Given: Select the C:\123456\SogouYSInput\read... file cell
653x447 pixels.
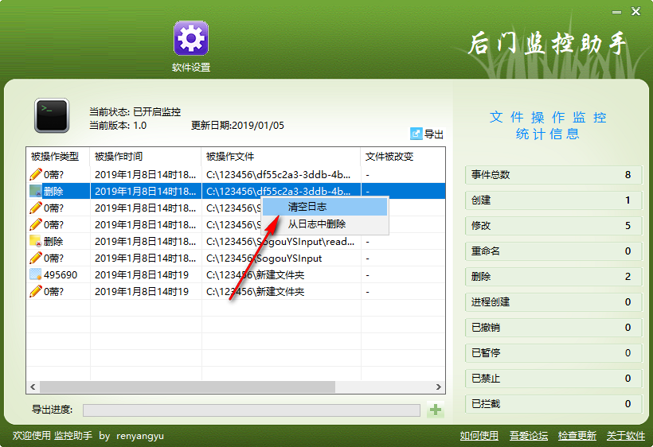Looking at the screenshot, I should (280, 242).
